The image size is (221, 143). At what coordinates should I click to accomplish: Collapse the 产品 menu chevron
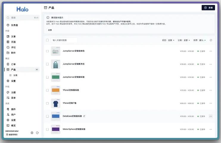(x=37, y=70)
